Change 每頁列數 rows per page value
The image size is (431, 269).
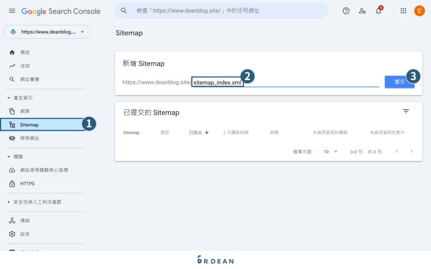(330, 152)
